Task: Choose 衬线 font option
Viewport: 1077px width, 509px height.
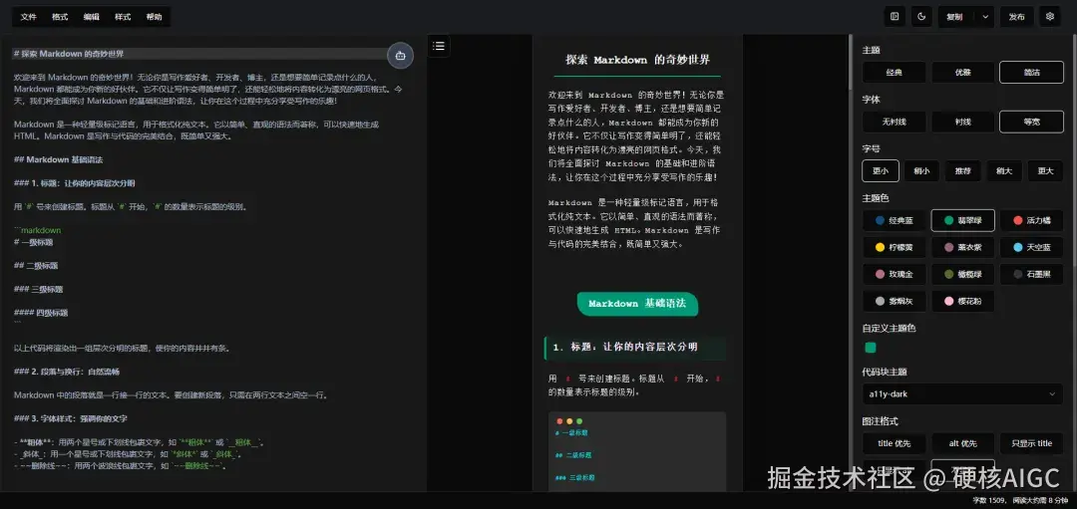Action: click(962, 122)
